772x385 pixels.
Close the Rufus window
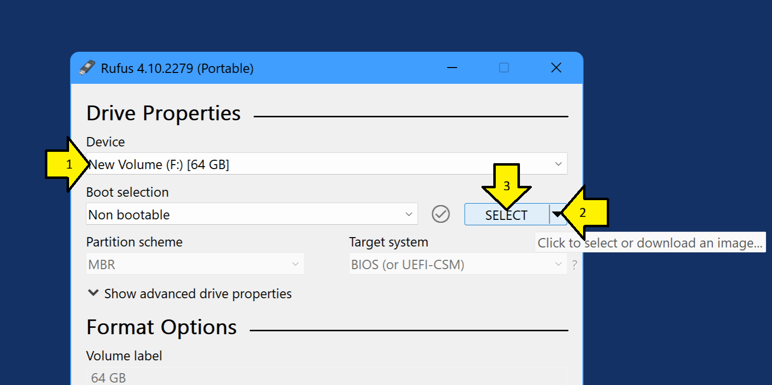point(556,68)
